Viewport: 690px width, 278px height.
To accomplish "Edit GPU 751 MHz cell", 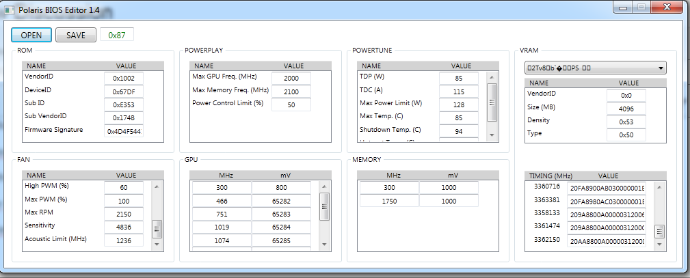I will click(x=222, y=214).
